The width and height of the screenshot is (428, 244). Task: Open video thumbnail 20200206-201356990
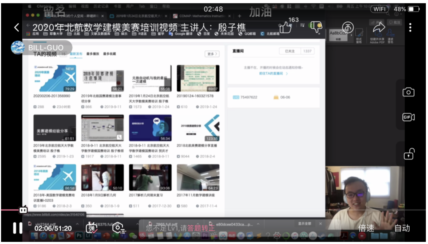(x=55, y=78)
